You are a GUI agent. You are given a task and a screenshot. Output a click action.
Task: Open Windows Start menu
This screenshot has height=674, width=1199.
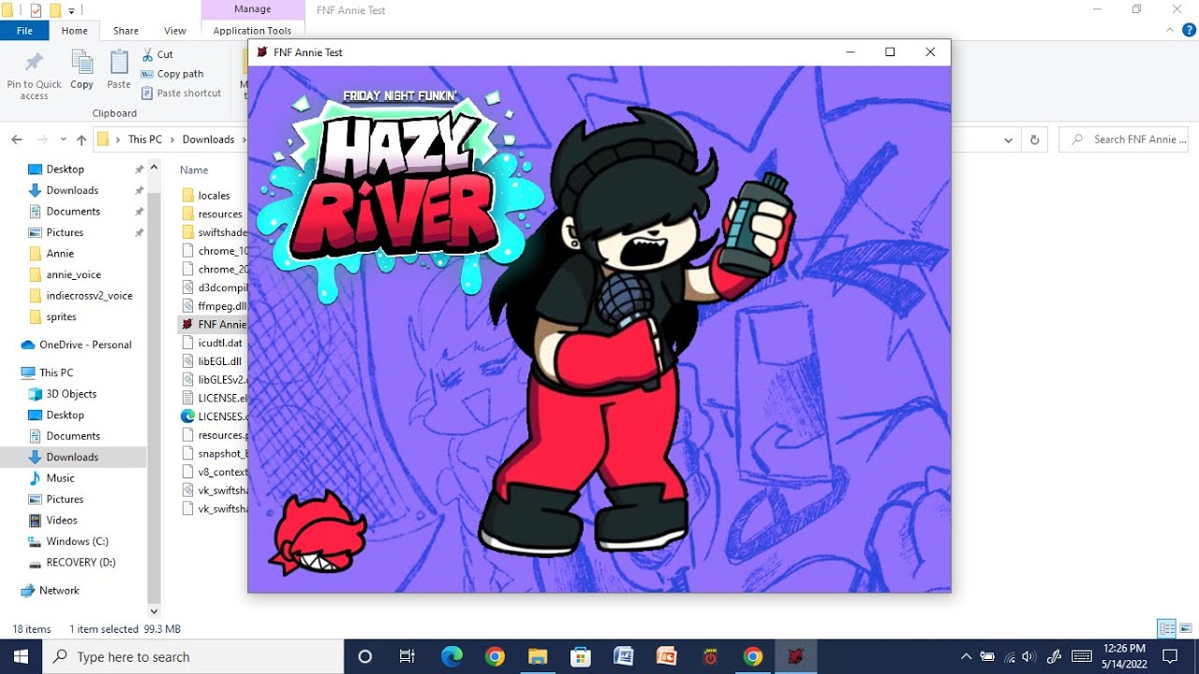point(21,656)
